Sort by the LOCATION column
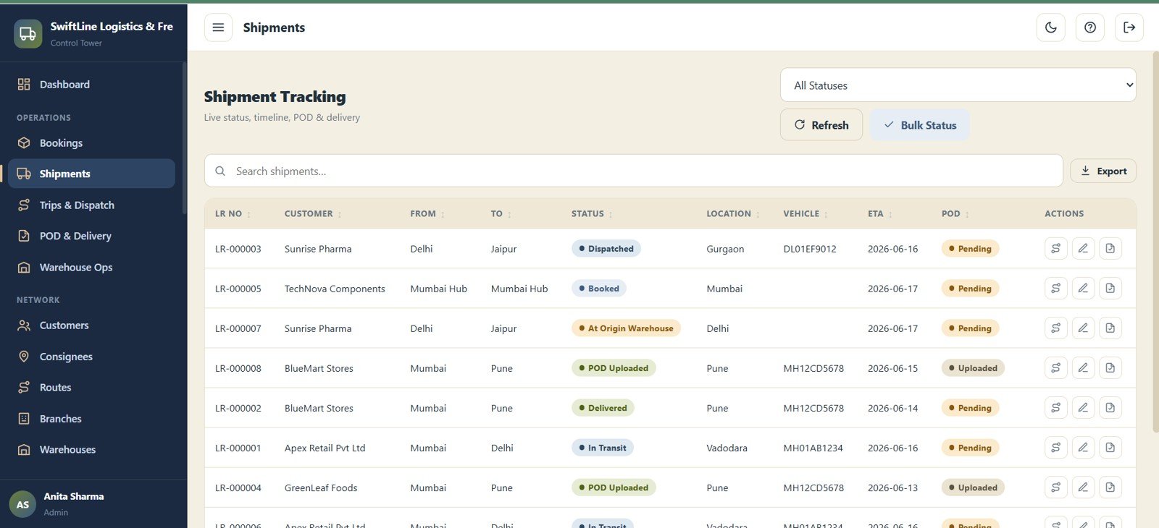The width and height of the screenshot is (1159, 528). (x=733, y=214)
